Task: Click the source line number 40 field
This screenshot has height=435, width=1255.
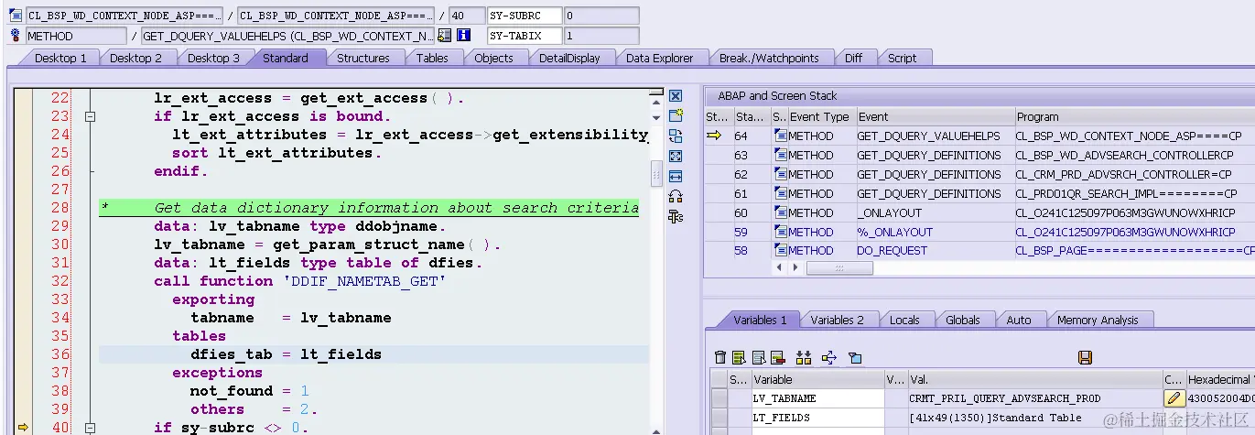Action: coord(468,16)
